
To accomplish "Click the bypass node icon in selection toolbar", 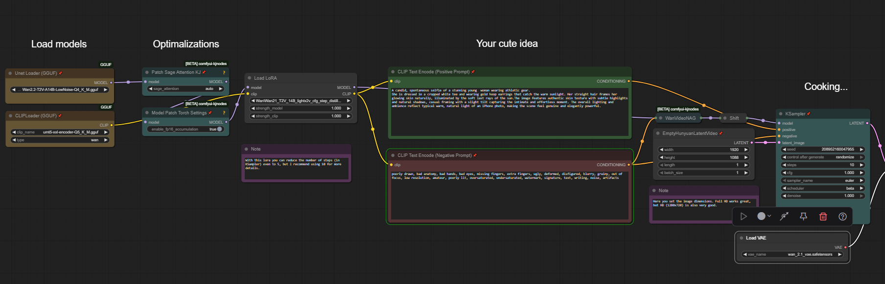I will point(784,216).
